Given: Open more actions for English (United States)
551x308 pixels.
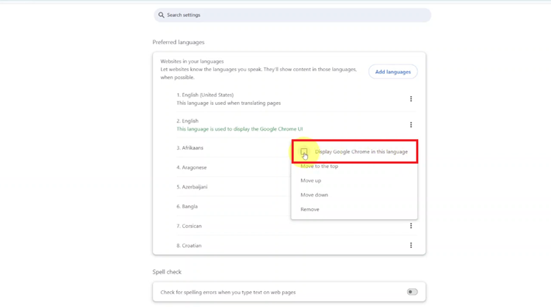Looking at the screenshot, I should (x=411, y=99).
